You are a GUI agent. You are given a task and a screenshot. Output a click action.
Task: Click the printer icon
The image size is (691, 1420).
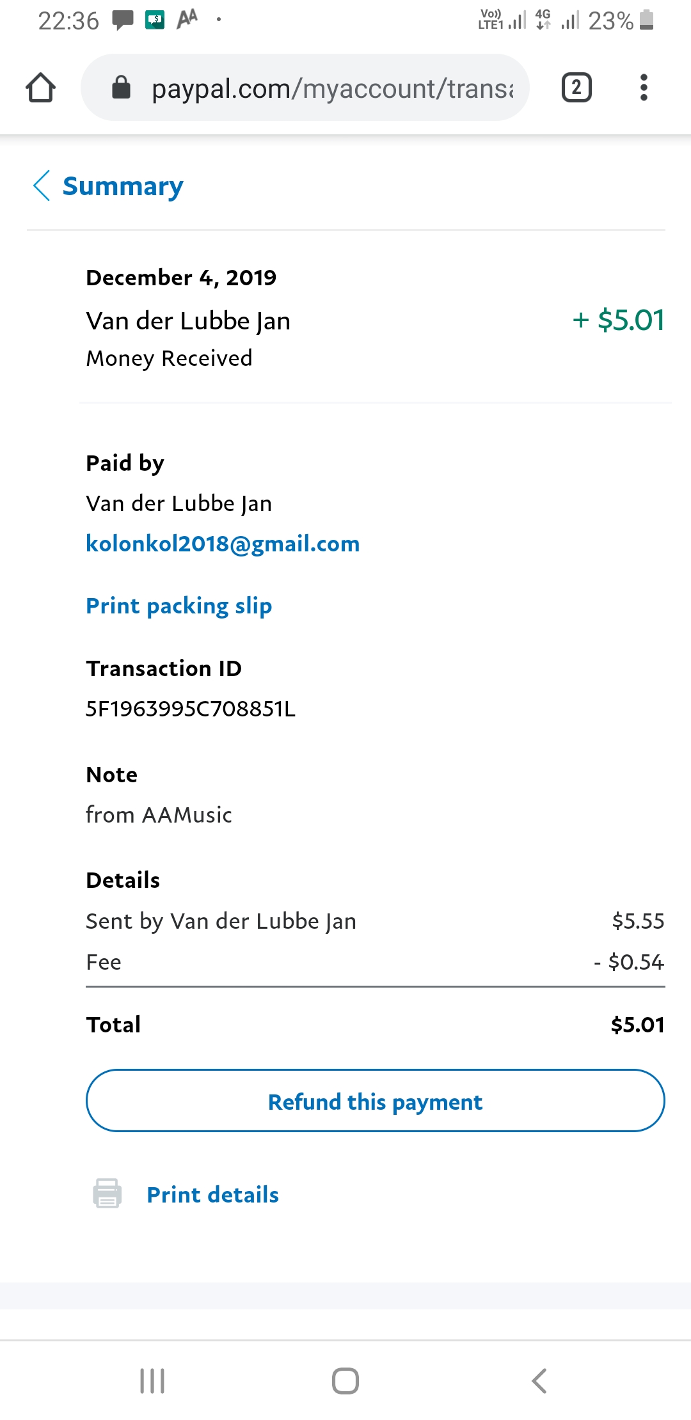click(x=107, y=1194)
